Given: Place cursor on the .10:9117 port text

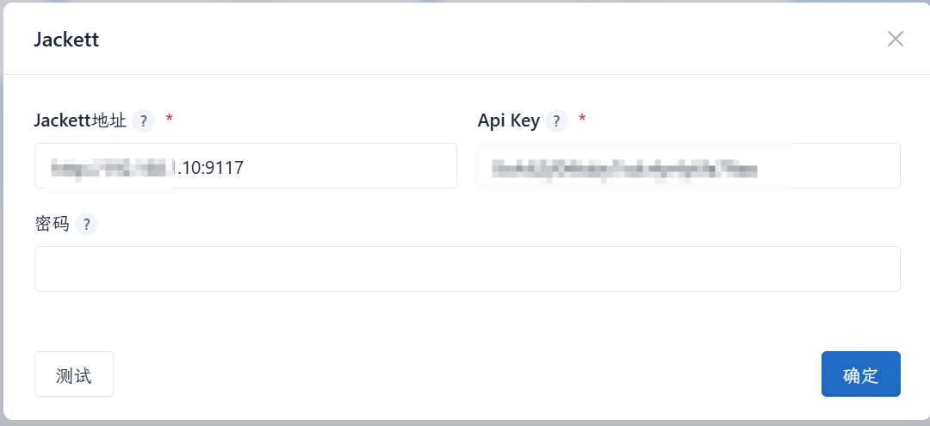Looking at the screenshot, I should coord(209,168).
